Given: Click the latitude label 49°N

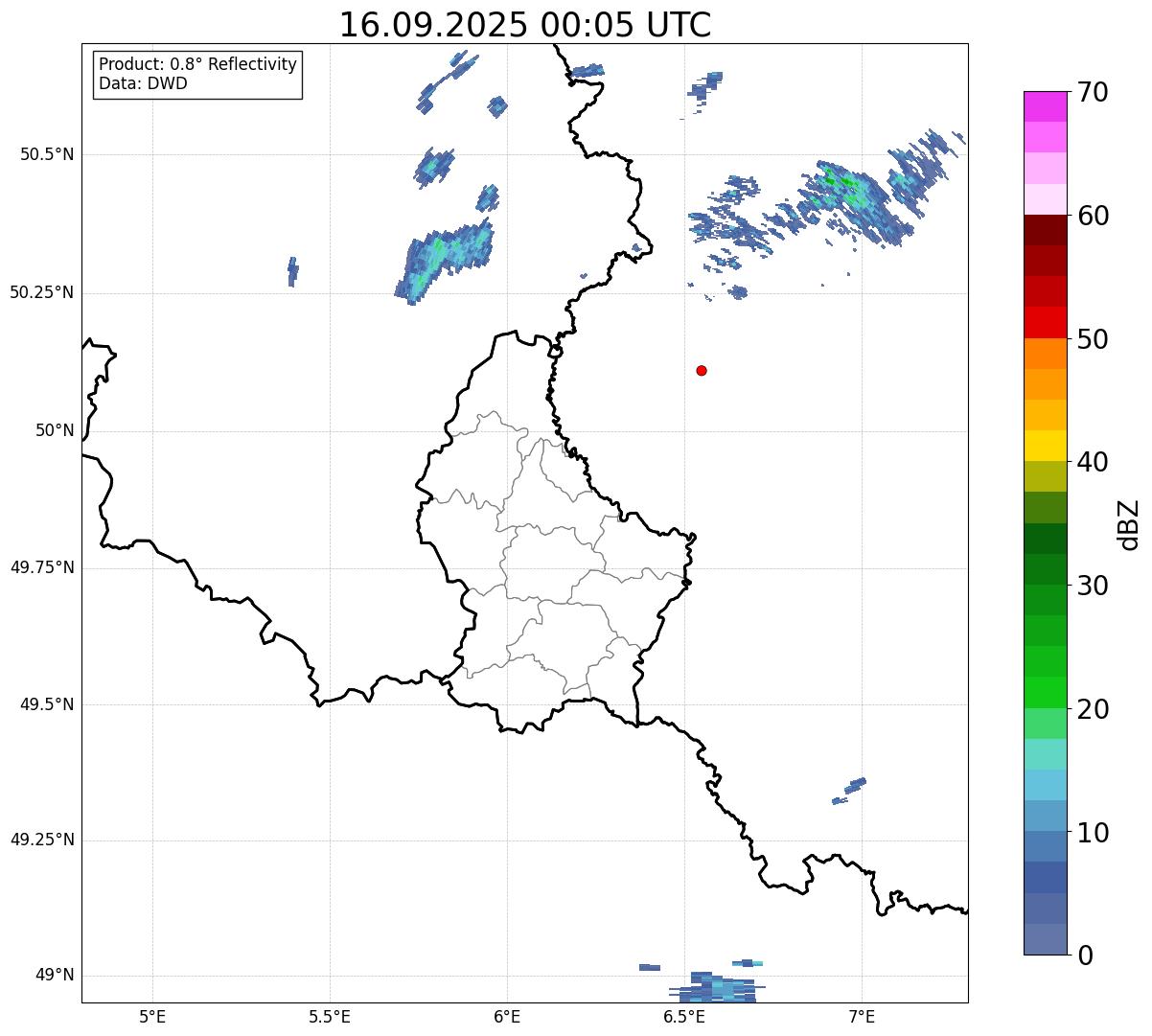Looking at the screenshot, I should click(55, 976).
